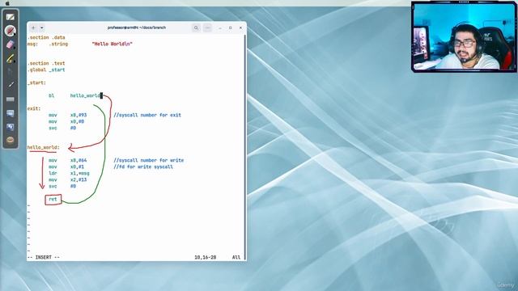Open terminal search with magnifier icon
The image size is (518, 291).
coord(196,27)
